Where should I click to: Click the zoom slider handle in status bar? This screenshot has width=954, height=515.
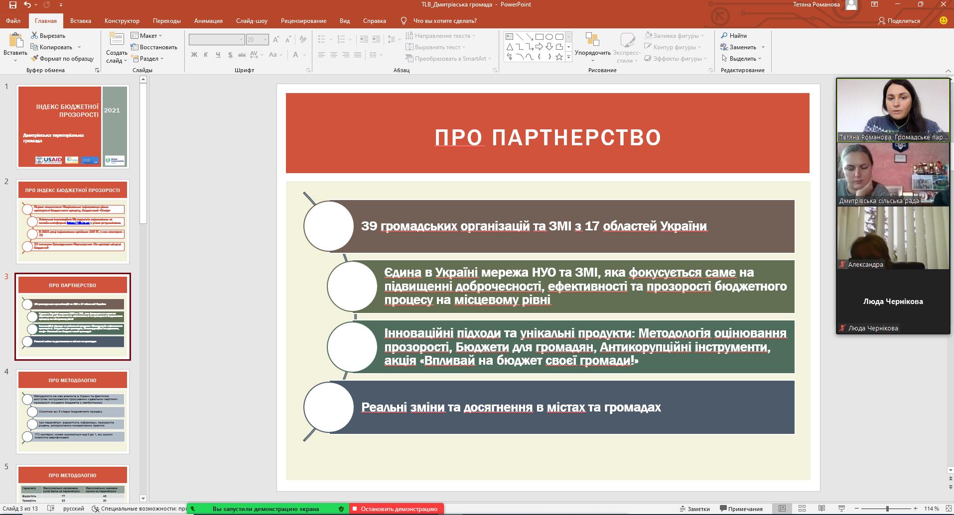coord(887,509)
